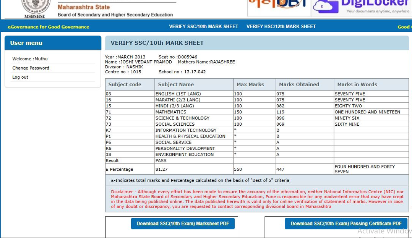The width and height of the screenshot is (412, 238).
Task: Click Log out in User menu
Action: [20, 77]
